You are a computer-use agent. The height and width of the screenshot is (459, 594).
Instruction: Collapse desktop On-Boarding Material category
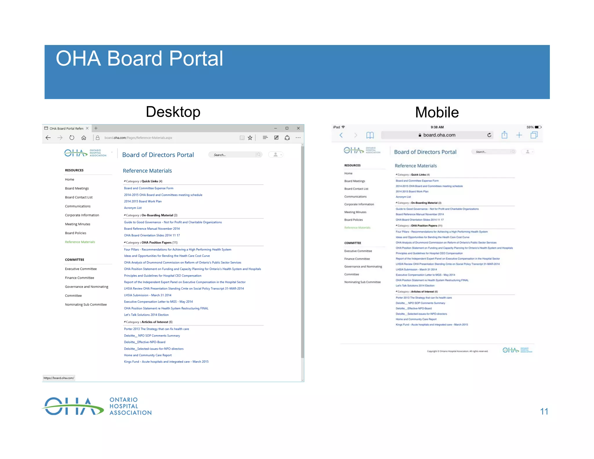125,215
